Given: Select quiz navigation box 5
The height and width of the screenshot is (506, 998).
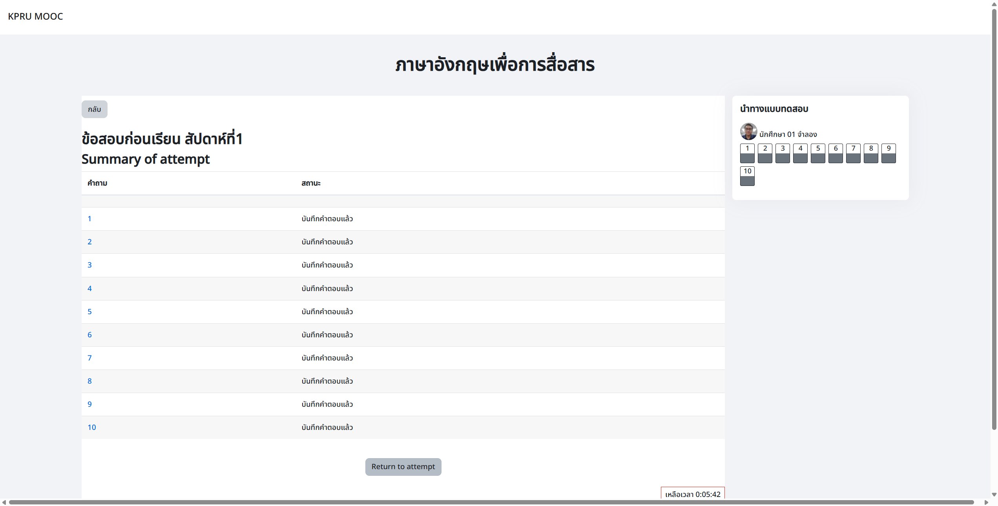Looking at the screenshot, I should click(818, 153).
